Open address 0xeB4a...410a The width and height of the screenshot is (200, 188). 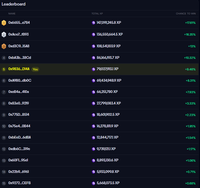point(19,92)
